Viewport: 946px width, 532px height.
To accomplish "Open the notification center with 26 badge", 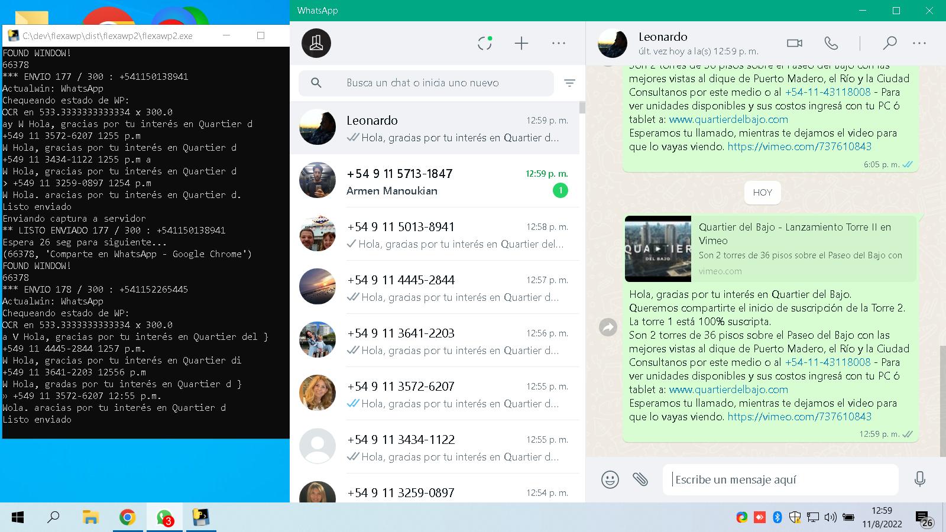I will tap(924, 519).
